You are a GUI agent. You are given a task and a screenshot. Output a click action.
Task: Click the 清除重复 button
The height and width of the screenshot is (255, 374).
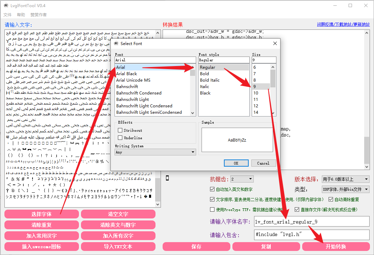pyautogui.click(x=42, y=225)
